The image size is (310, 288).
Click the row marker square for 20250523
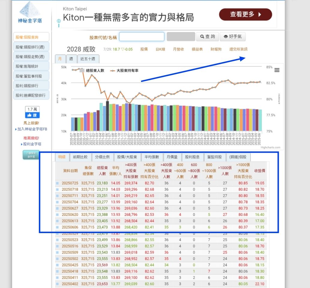pos(57,240)
